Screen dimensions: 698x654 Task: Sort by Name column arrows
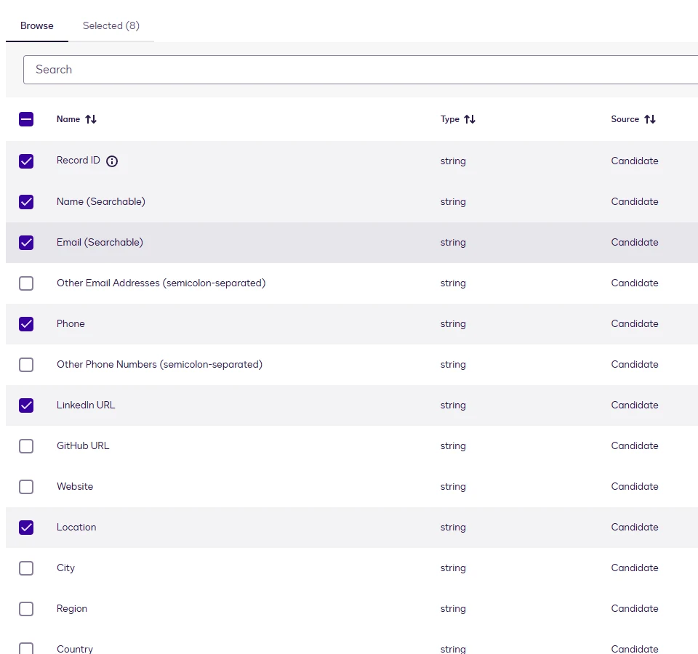point(91,119)
